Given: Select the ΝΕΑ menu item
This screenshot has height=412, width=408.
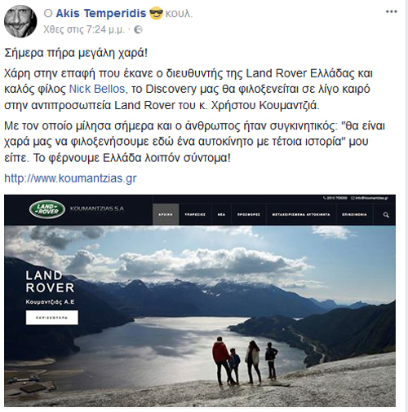Looking at the screenshot, I should [221, 214].
